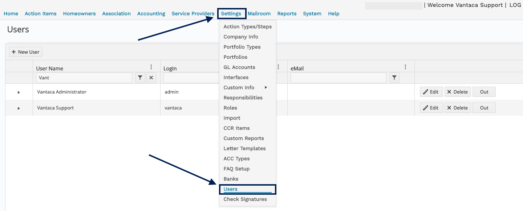Open the eMail column filter operator icon
This screenshot has width=523, height=211.
(394, 78)
